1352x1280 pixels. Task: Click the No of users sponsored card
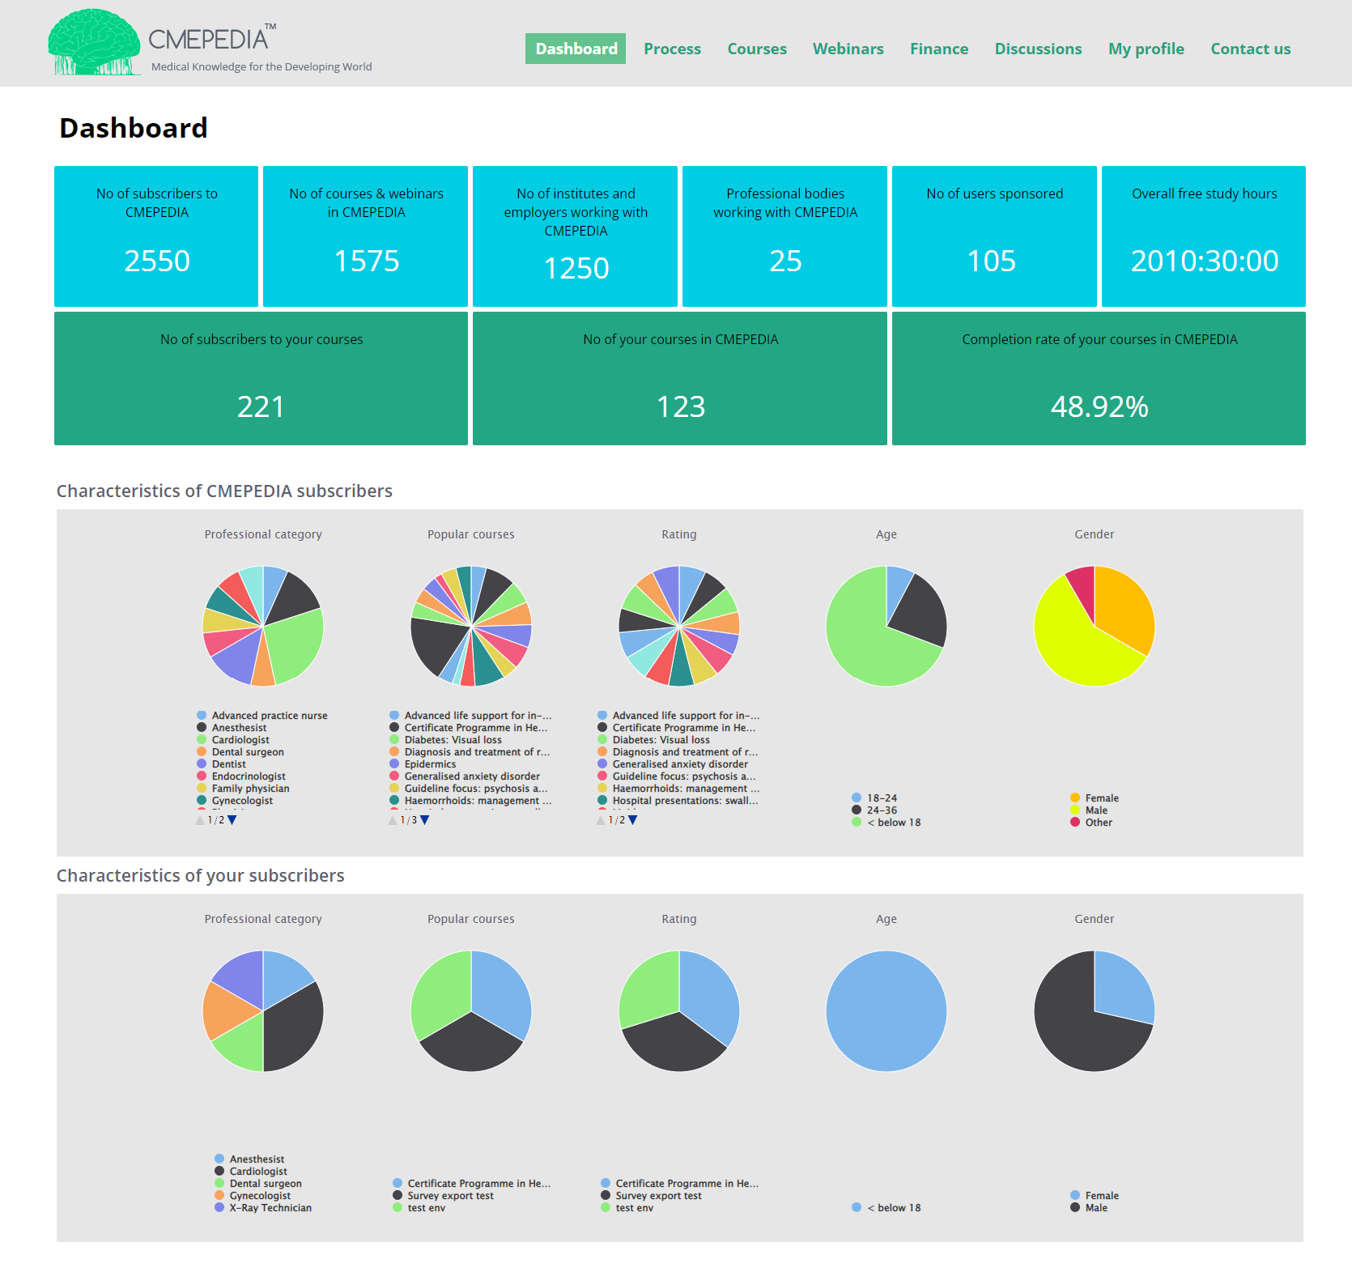[995, 236]
